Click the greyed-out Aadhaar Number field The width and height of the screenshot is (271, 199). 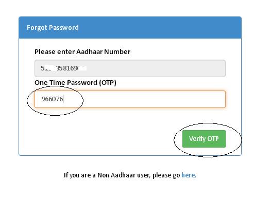130,68
